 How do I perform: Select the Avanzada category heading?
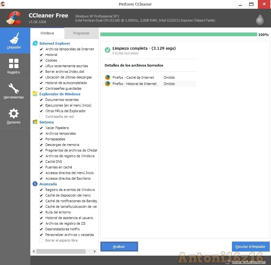coord(48,184)
